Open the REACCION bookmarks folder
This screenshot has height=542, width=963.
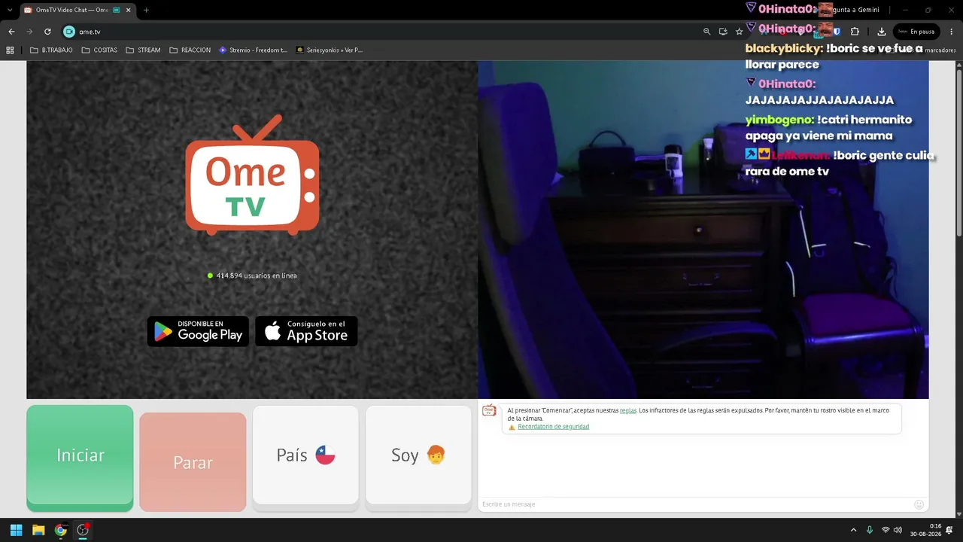coord(190,50)
